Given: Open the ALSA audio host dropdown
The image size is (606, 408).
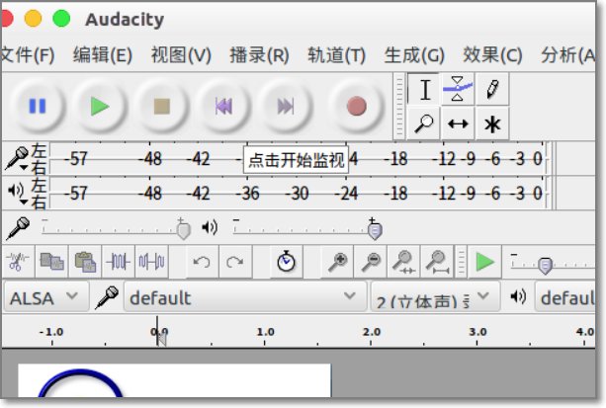Looking at the screenshot, I should coord(46,296).
